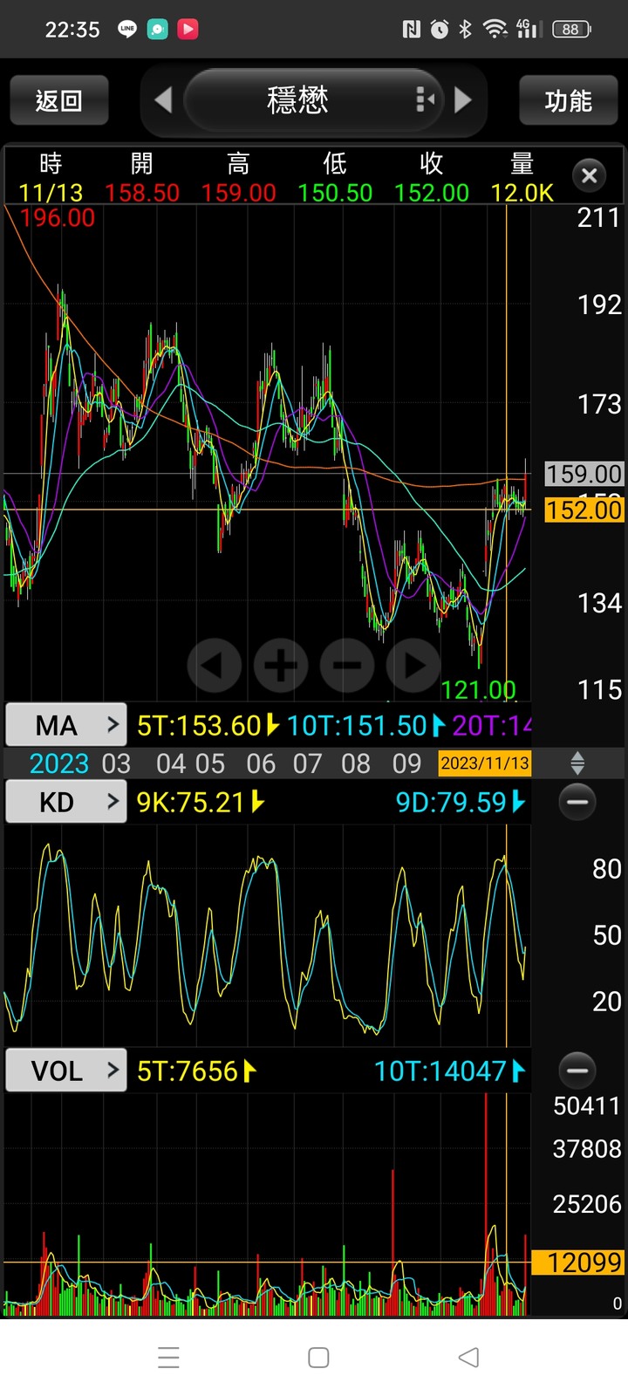This screenshot has height=1396, width=628.
Task: Close the OHLC data bar with X
Action: pos(590,176)
